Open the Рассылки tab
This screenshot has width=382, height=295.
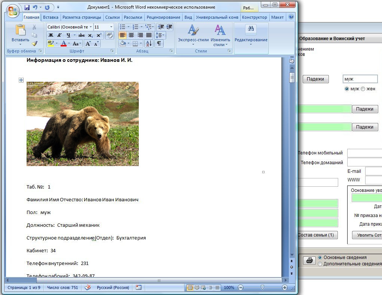click(133, 17)
